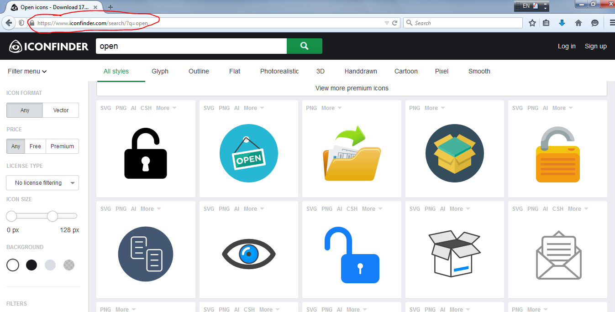This screenshot has width=615, height=312.
Task: Download CSH of blue padlock icon
Action: [x=352, y=209]
